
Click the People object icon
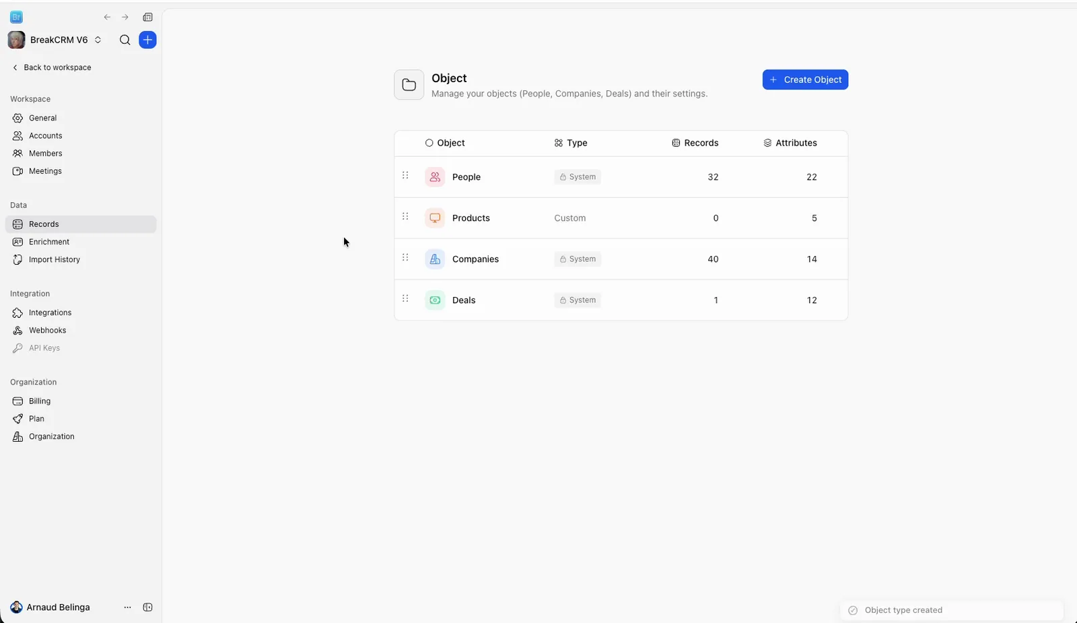(x=435, y=177)
